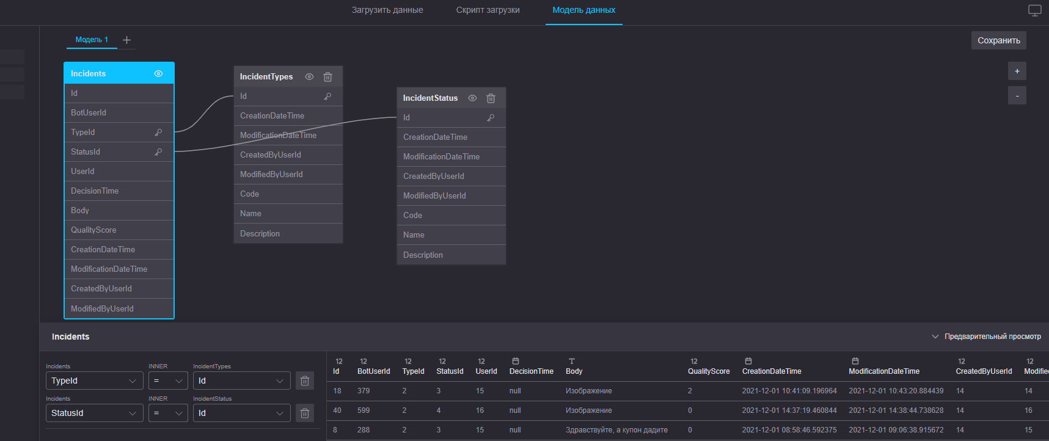Zoom in the diagram with + button
Screen dimensions: 1049x441
coord(1017,71)
